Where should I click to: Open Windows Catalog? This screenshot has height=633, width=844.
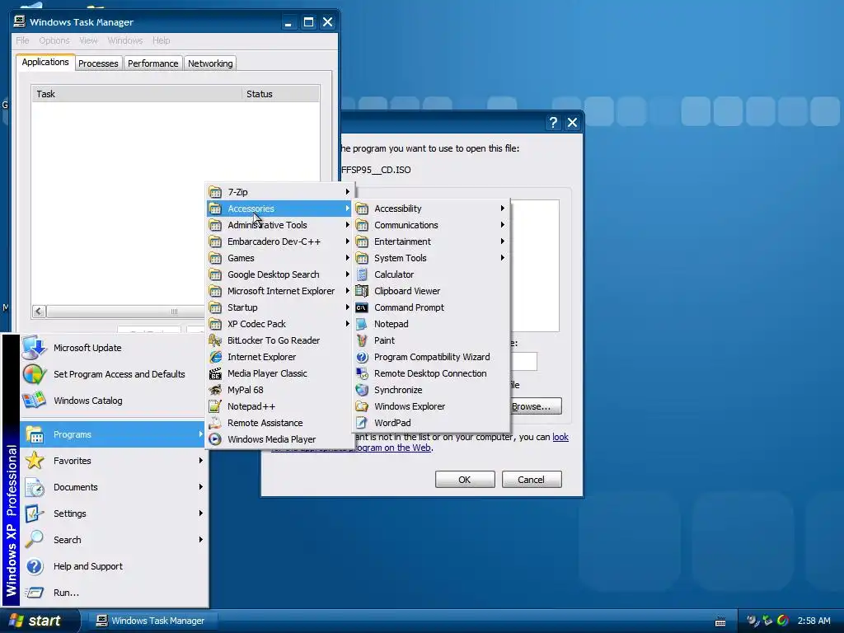coord(114,401)
